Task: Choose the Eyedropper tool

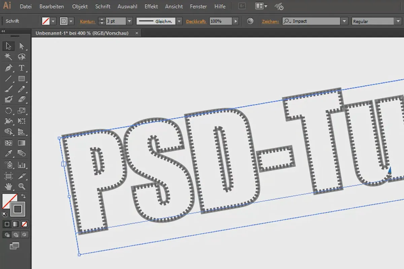Action: pyautogui.click(x=8, y=154)
